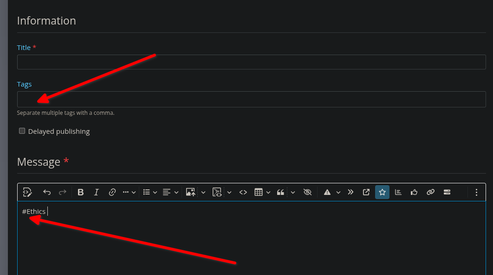Insert a hyperlink using the link icon

tap(112, 192)
